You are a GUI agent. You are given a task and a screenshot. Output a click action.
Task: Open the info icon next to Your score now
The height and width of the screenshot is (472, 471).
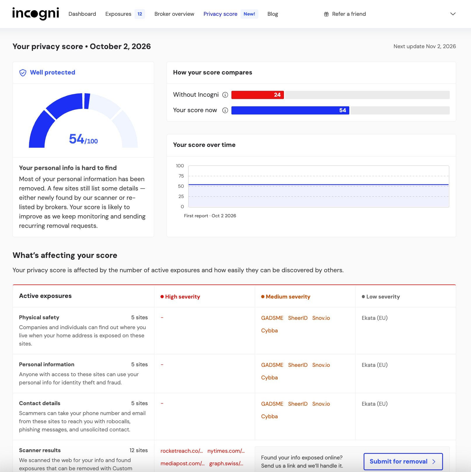tap(225, 110)
